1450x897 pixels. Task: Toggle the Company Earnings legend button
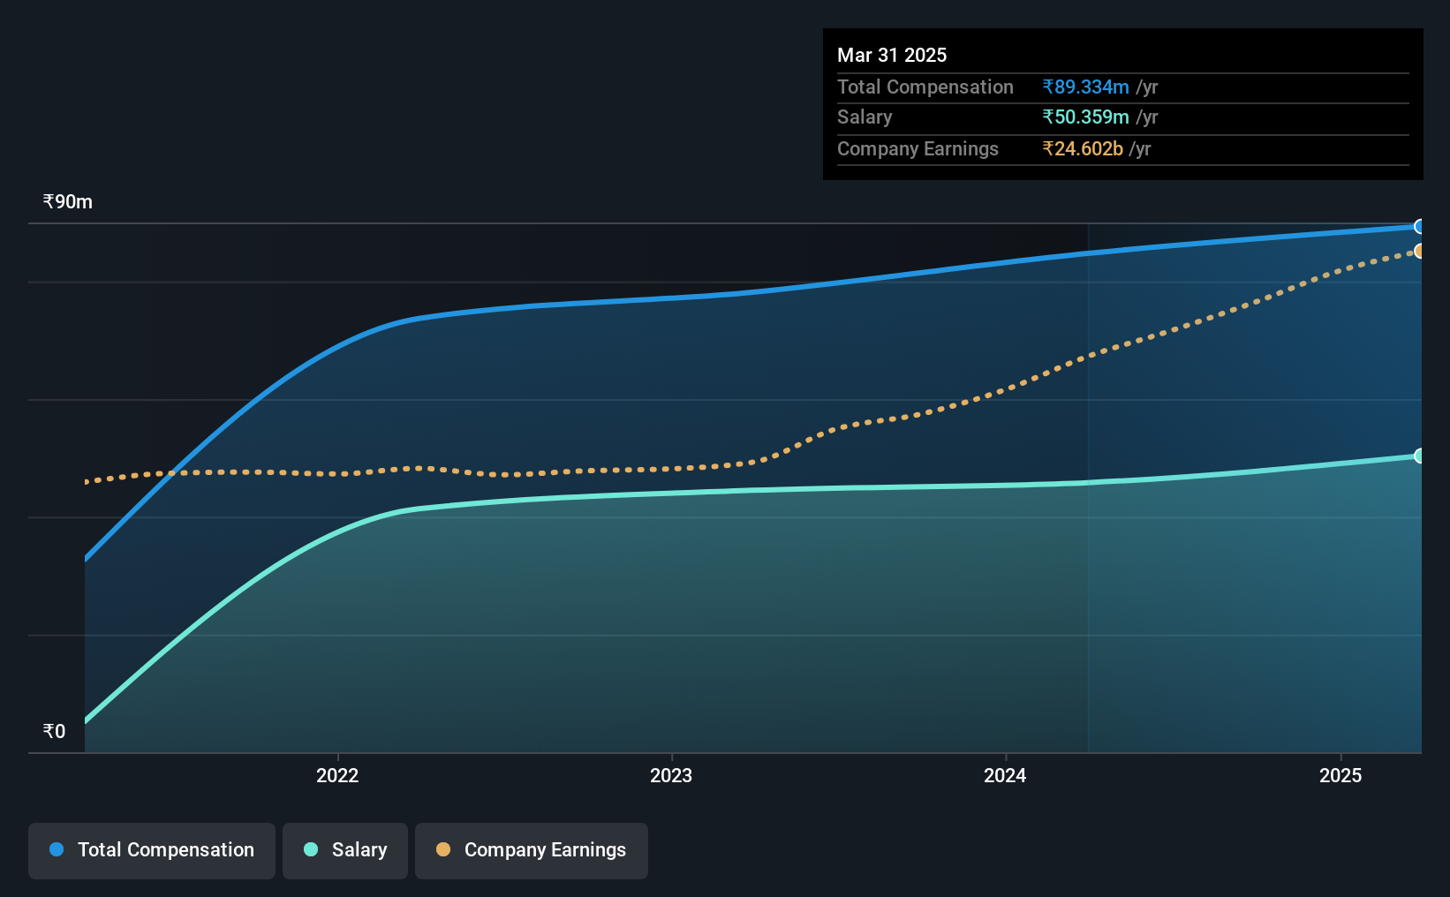point(532,850)
